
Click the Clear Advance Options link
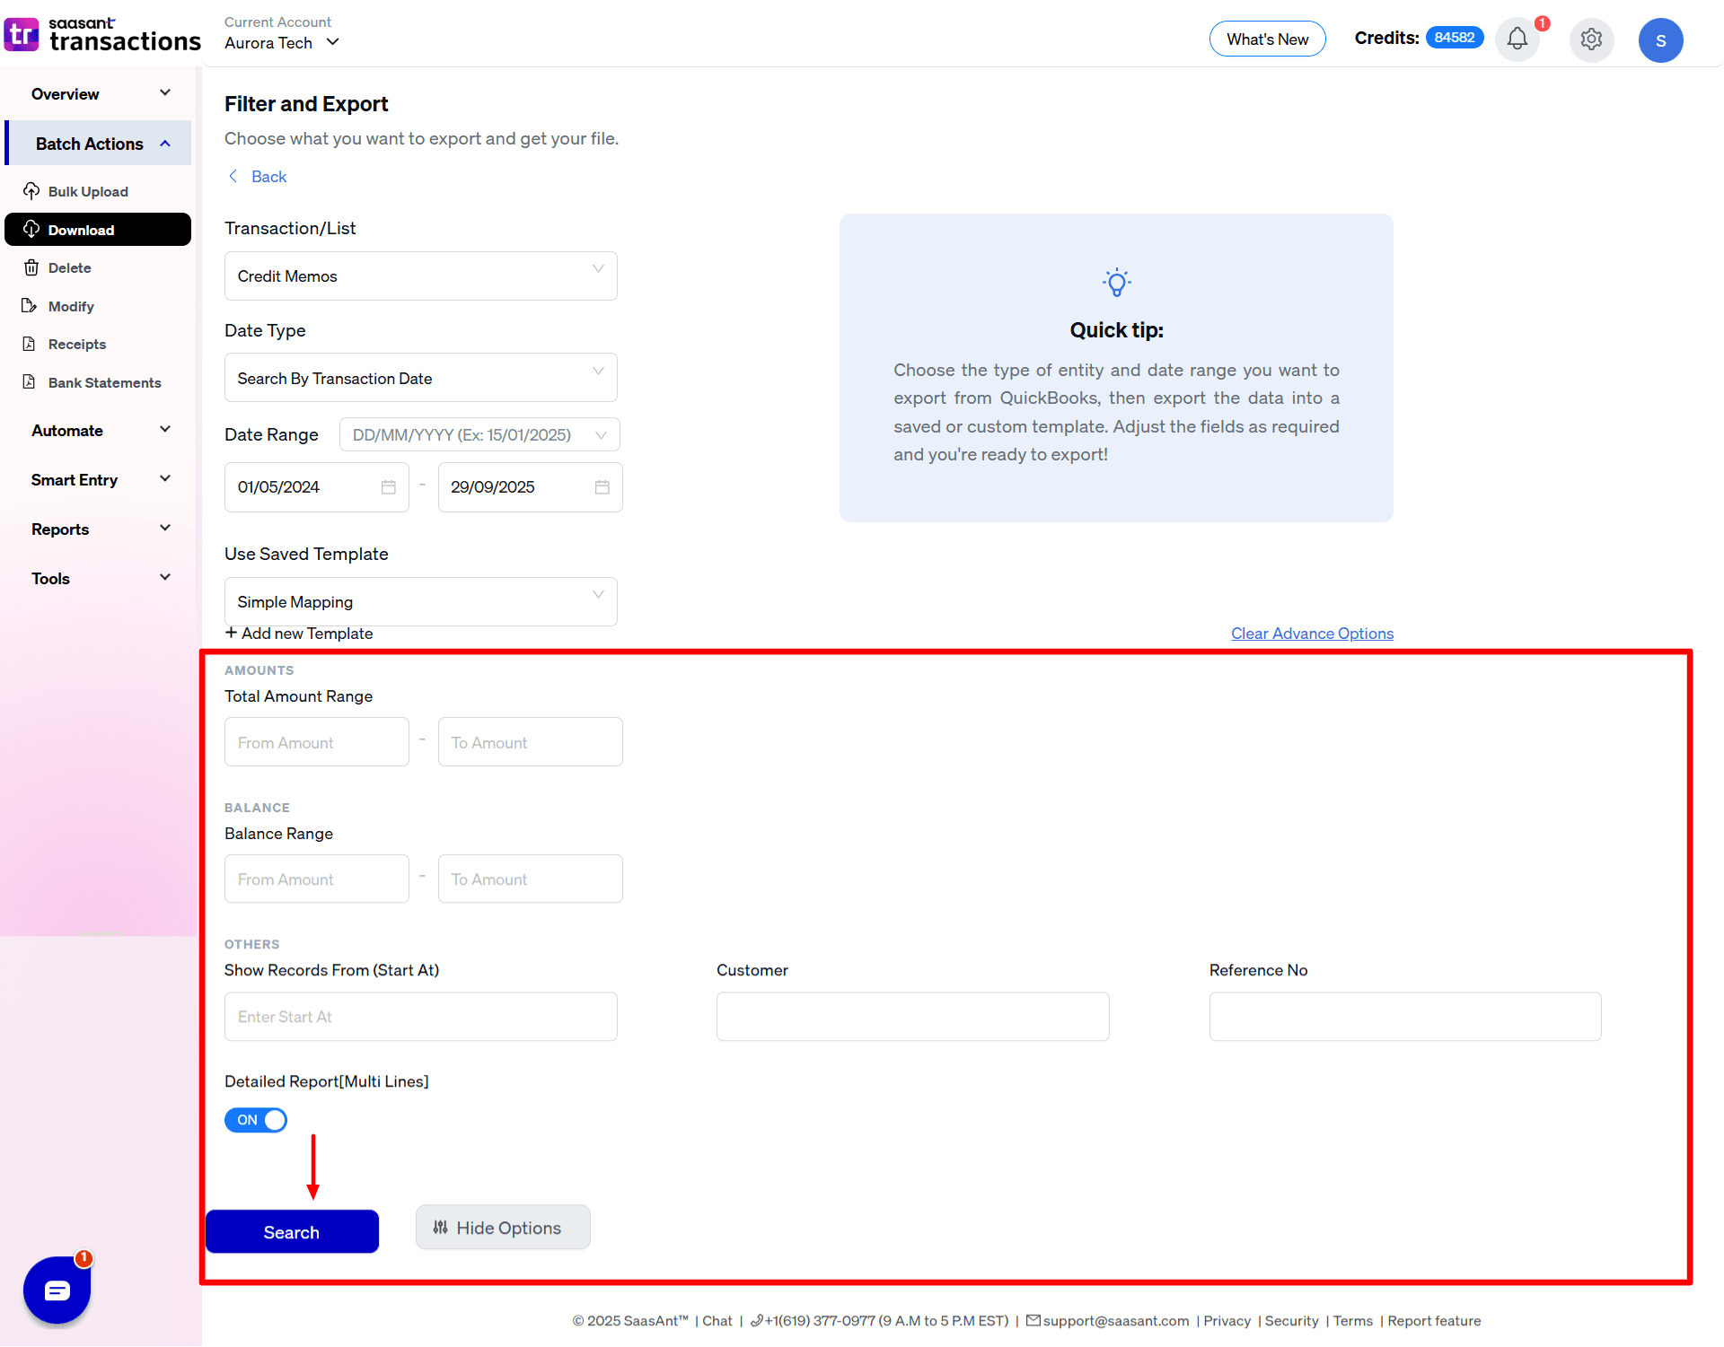pos(1311,633)
